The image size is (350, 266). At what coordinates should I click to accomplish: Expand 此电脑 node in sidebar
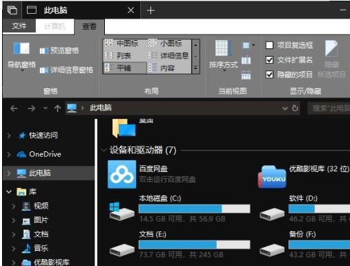9,173
